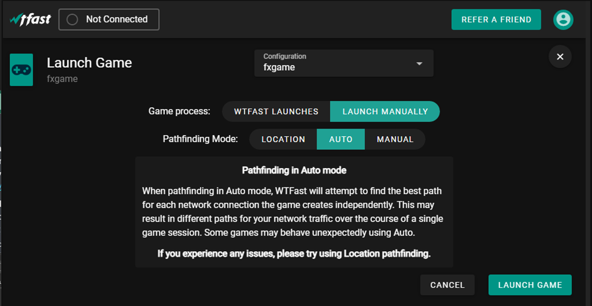Click the Pathfinding in Auto mode heading
The width and height of the screenshot is (592, 306).
(x=294, y=170)
